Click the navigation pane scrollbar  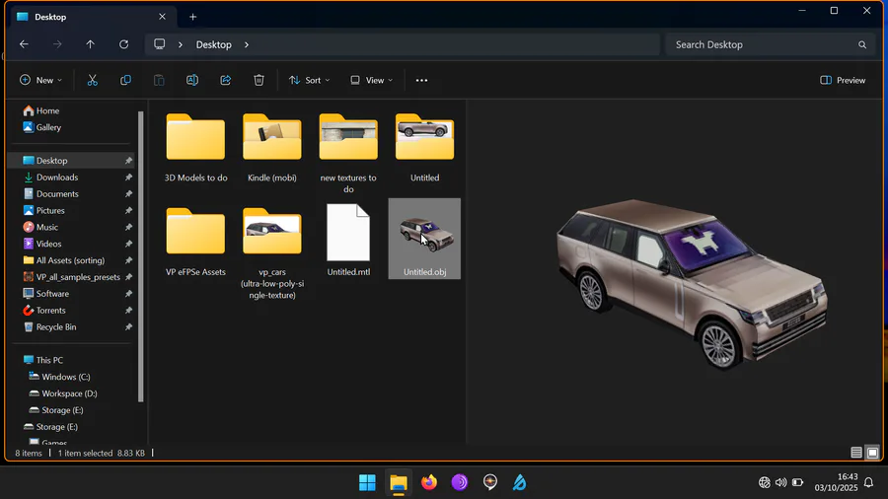pos(140,256)
